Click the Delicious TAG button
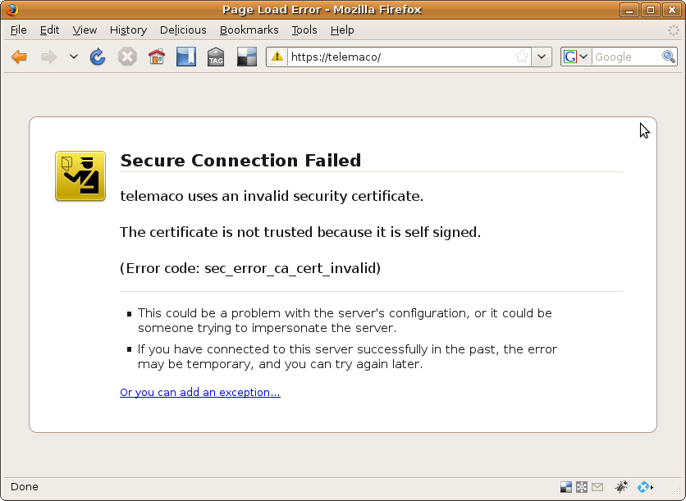The width and height of the screenshot is (686, 501). [x=216, y=57]
